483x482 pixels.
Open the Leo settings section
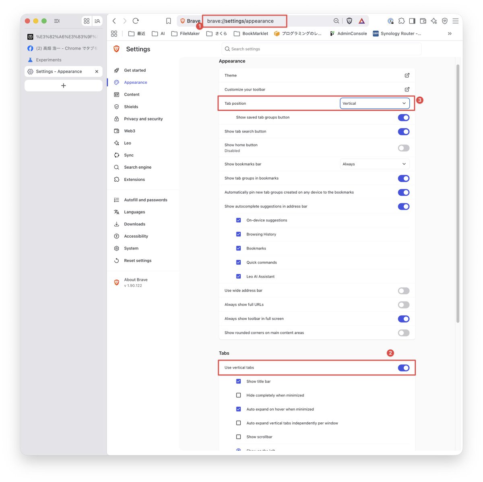[x=128, y=143]
